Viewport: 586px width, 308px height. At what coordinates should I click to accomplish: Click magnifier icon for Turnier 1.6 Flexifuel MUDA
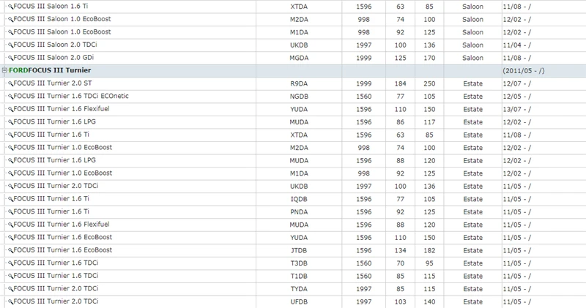point(10,225)
